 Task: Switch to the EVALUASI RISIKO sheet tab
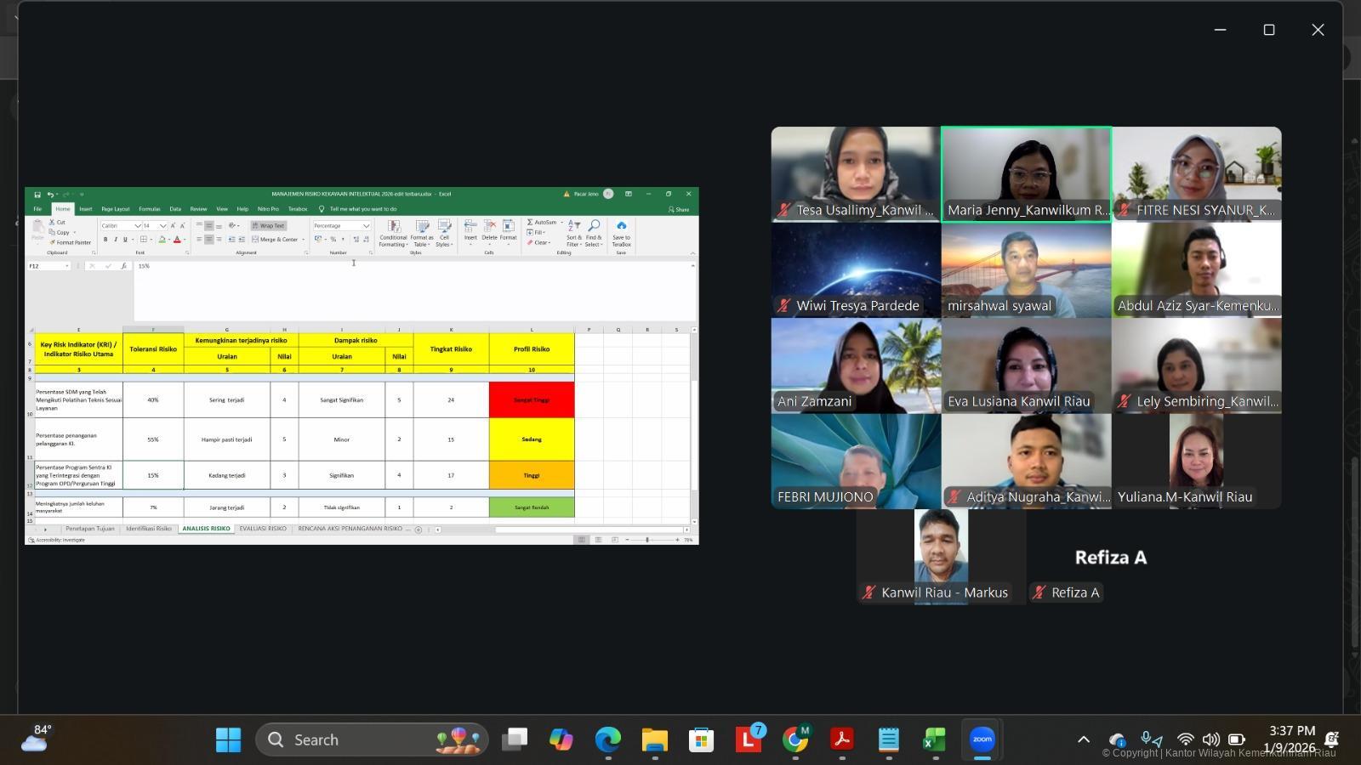(263, 529)
